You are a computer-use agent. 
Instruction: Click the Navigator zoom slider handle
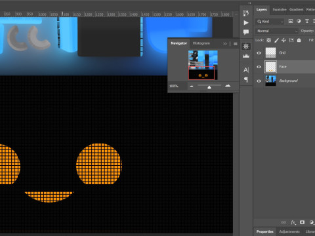click(x=209, y=87)
